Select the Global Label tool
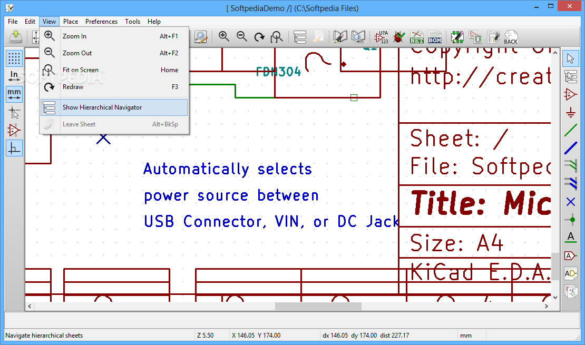This screenshot has width=585, height=345. point(570,256)
